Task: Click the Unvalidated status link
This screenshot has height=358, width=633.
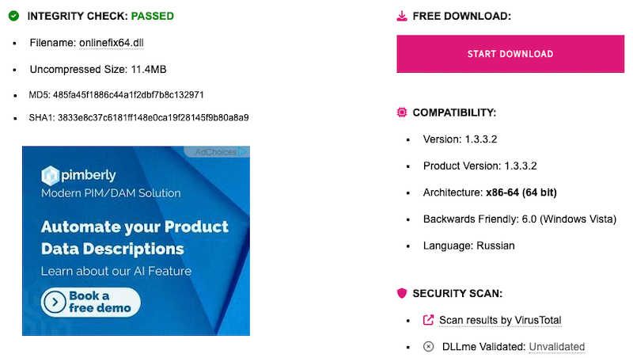Action: pos(556,346)
